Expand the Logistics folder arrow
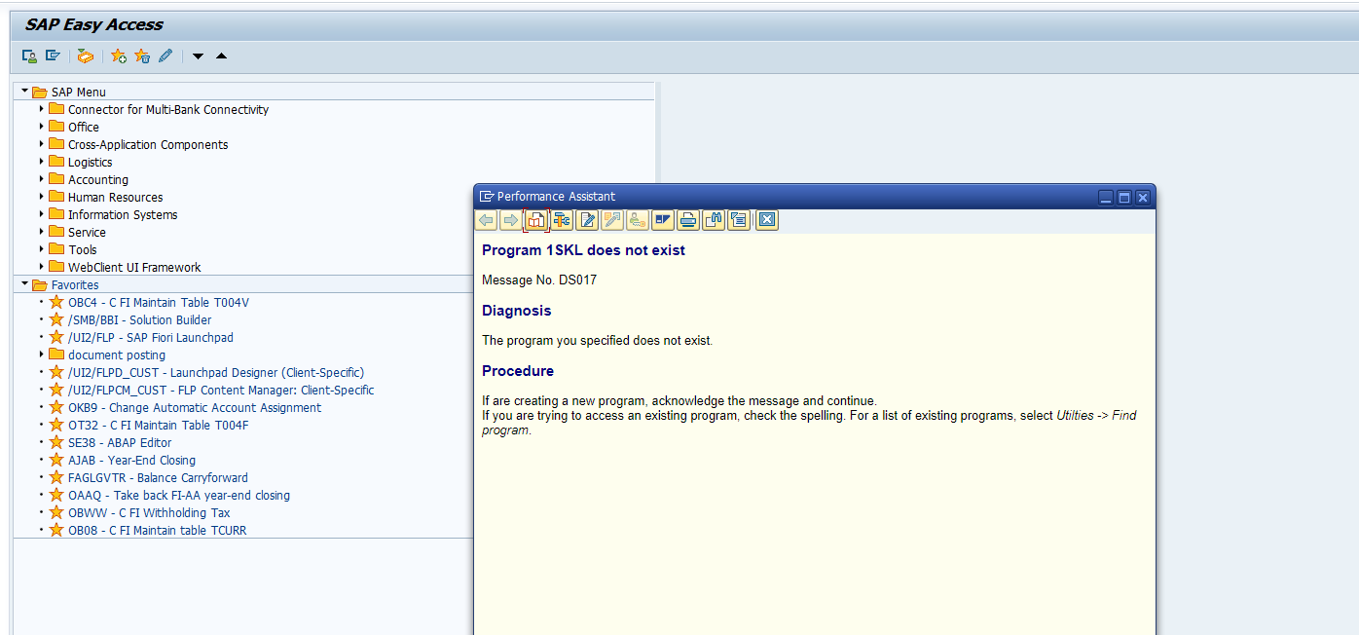Viewport: 1359px width, 635px height. click(42, 162)
